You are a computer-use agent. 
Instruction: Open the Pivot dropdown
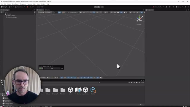tap(41, 12)
